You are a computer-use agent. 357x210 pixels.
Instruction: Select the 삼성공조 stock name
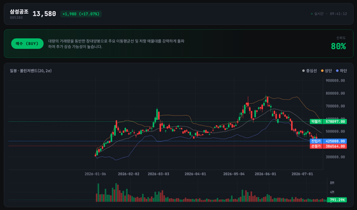click(19, 12)
